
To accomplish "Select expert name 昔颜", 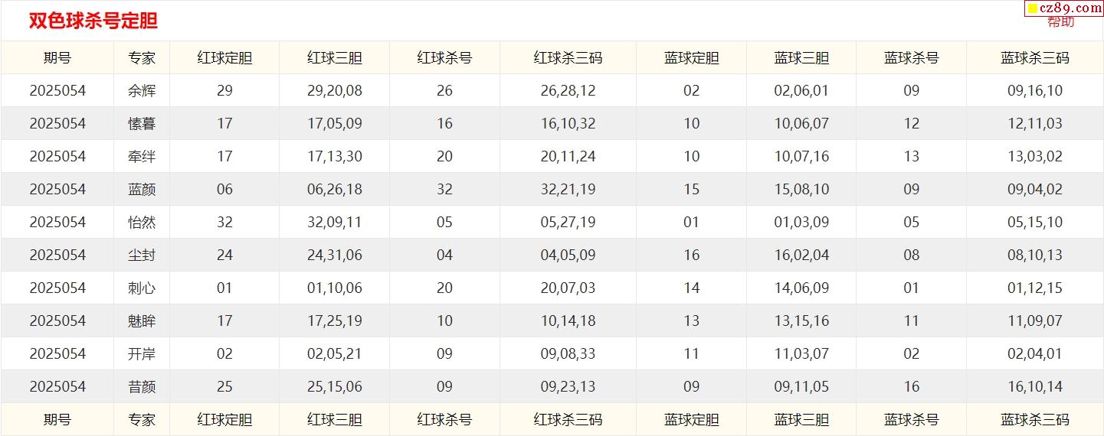I will click(x=142, y=386).
